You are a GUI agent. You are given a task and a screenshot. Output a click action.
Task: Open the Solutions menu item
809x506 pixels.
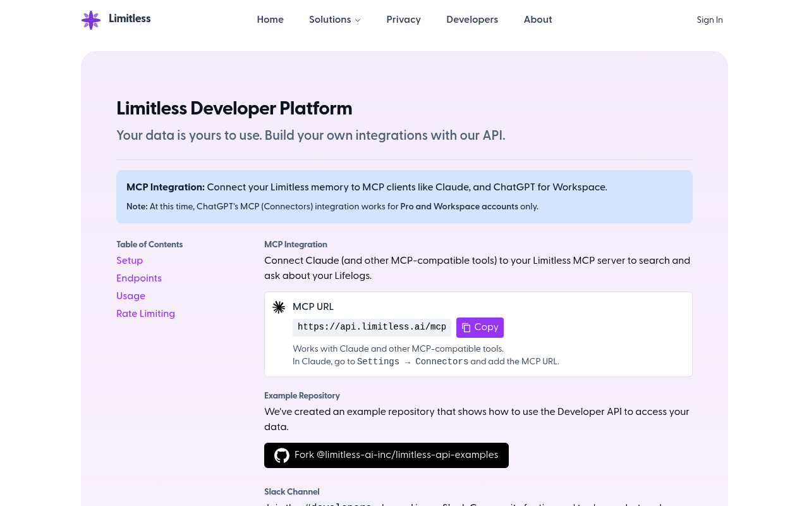click(335, 20)
